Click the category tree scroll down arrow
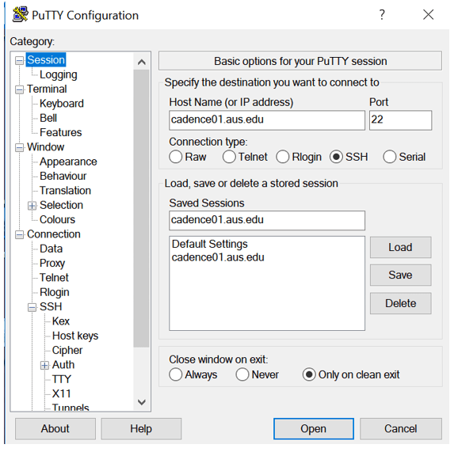The image size is (458, 452). click(x=142, y=402)
